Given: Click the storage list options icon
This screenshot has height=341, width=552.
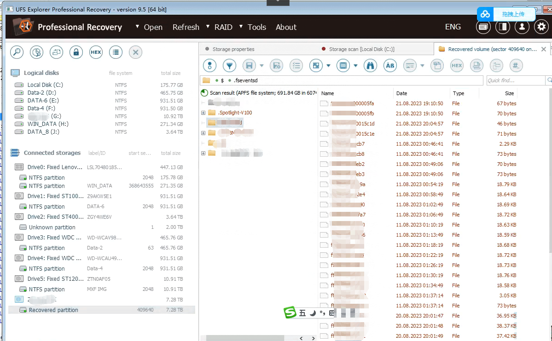Looking at the screenshot, I should point(116,52).
